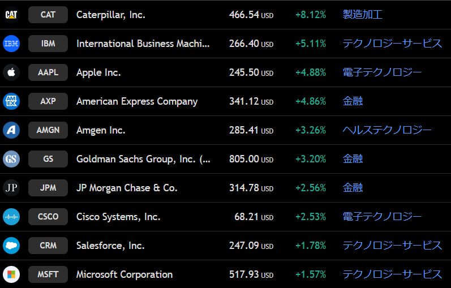Image resolution: width=451 pixels, height=288 pixels.
Task: Open 電子テクノロジー sector link in Apple row
Action: pos(382,72)
